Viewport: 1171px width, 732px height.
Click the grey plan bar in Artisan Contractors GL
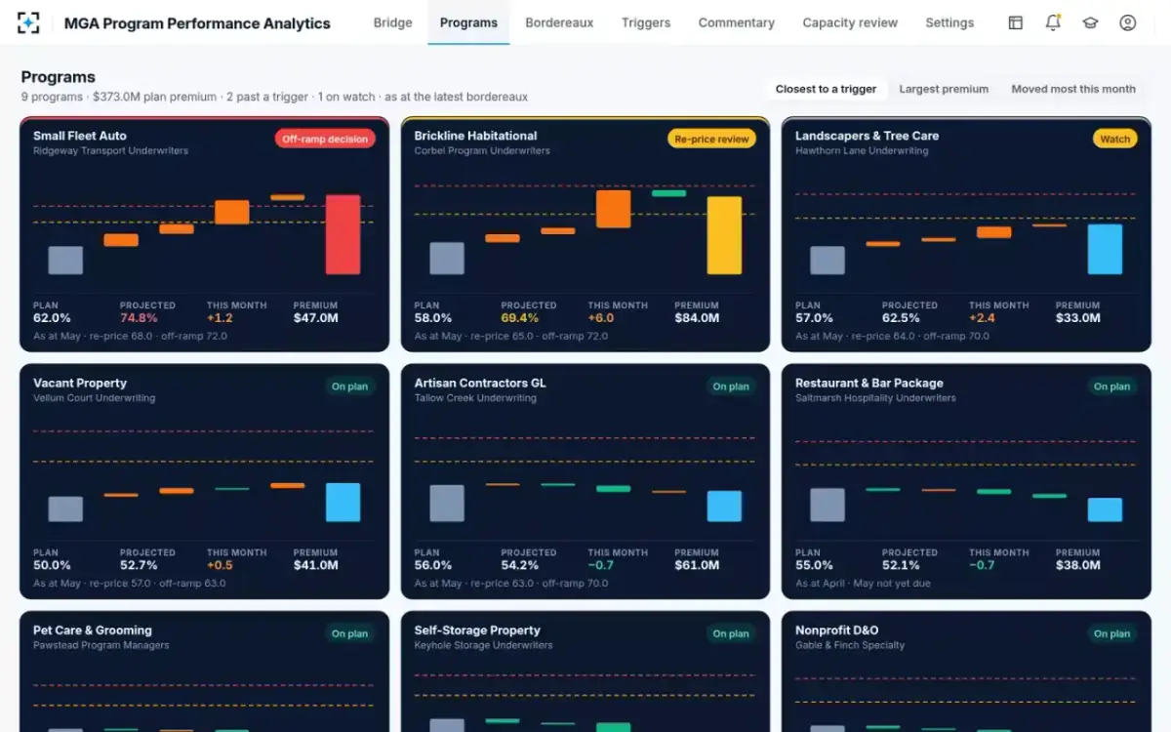(x=447, y=504)
